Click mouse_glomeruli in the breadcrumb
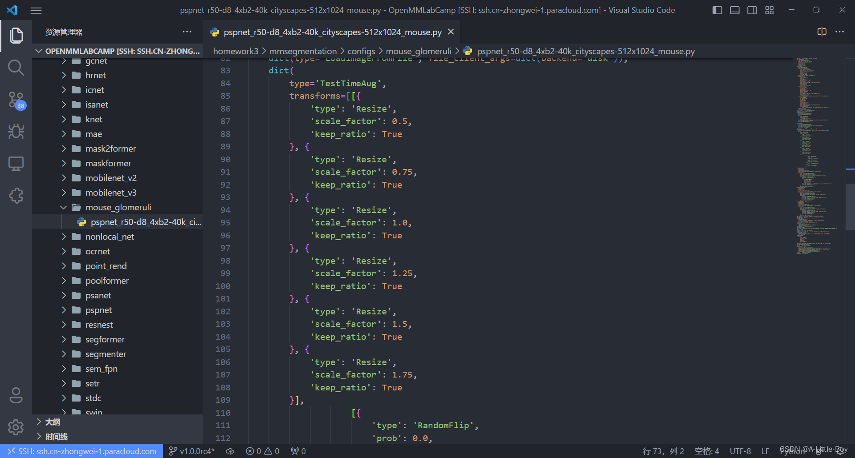Screen dimensions: 855x458 point(419,51)
